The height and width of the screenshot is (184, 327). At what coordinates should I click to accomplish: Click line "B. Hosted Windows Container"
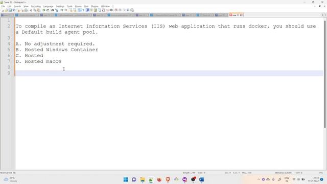tap(57, 50)
